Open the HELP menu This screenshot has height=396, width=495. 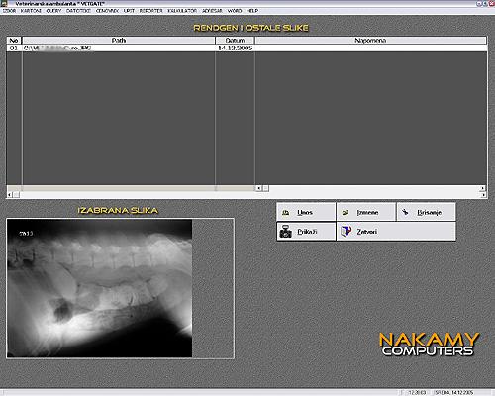click(x=252, y=11)
